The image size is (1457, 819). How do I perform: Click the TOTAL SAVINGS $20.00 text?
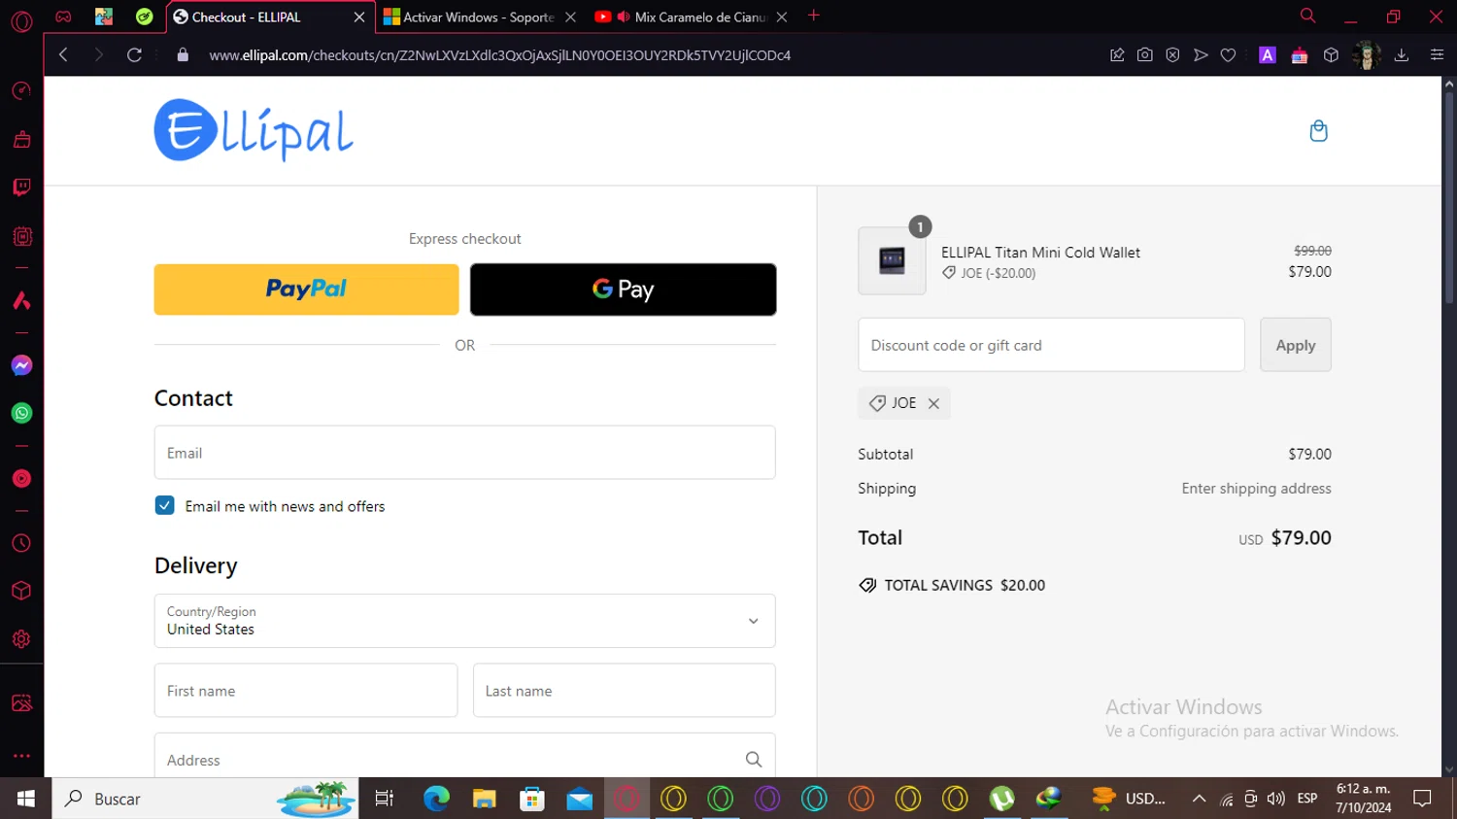[965, 585]
